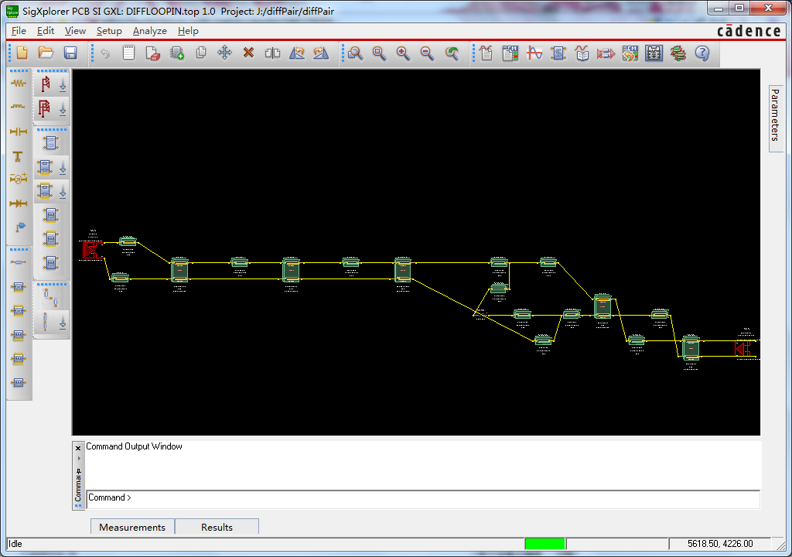Close the Command Output Window with X
Screen dimensions: 792x557
78,449
